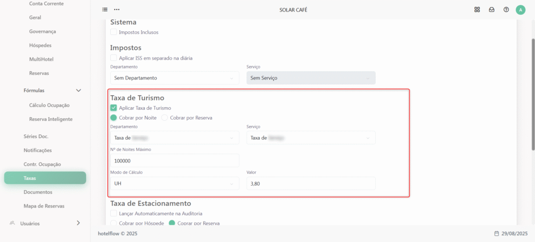535x242 pixels.
Task: Expand the Usuários sidebar arrow
Action: [x=78, y=223]
